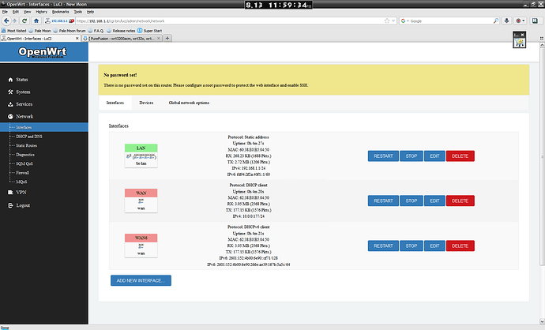Viewport: 545px width, 330px height.
Task: Click Add New Interface button
Action: tap(141, 281)
